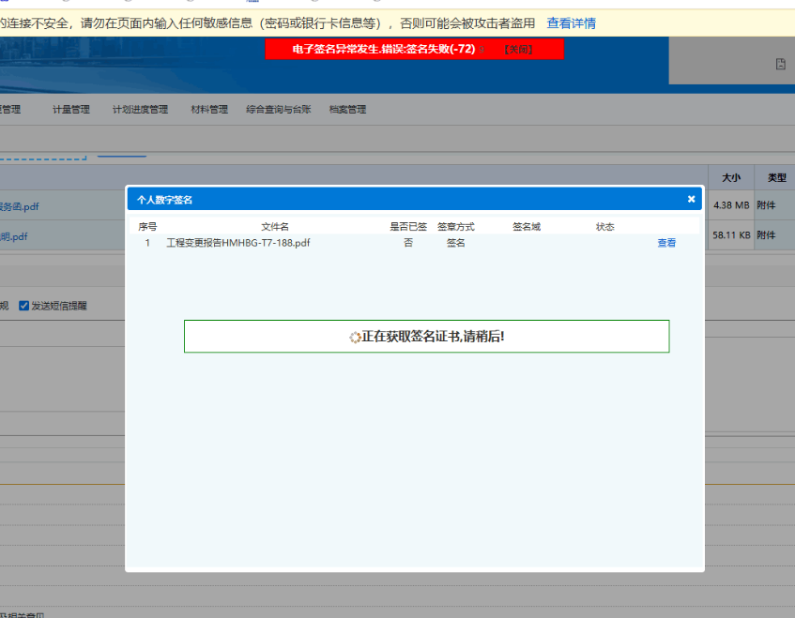Open the 档案管理 menu
This screenshot has width=795, height=618.
click(347, 110)
